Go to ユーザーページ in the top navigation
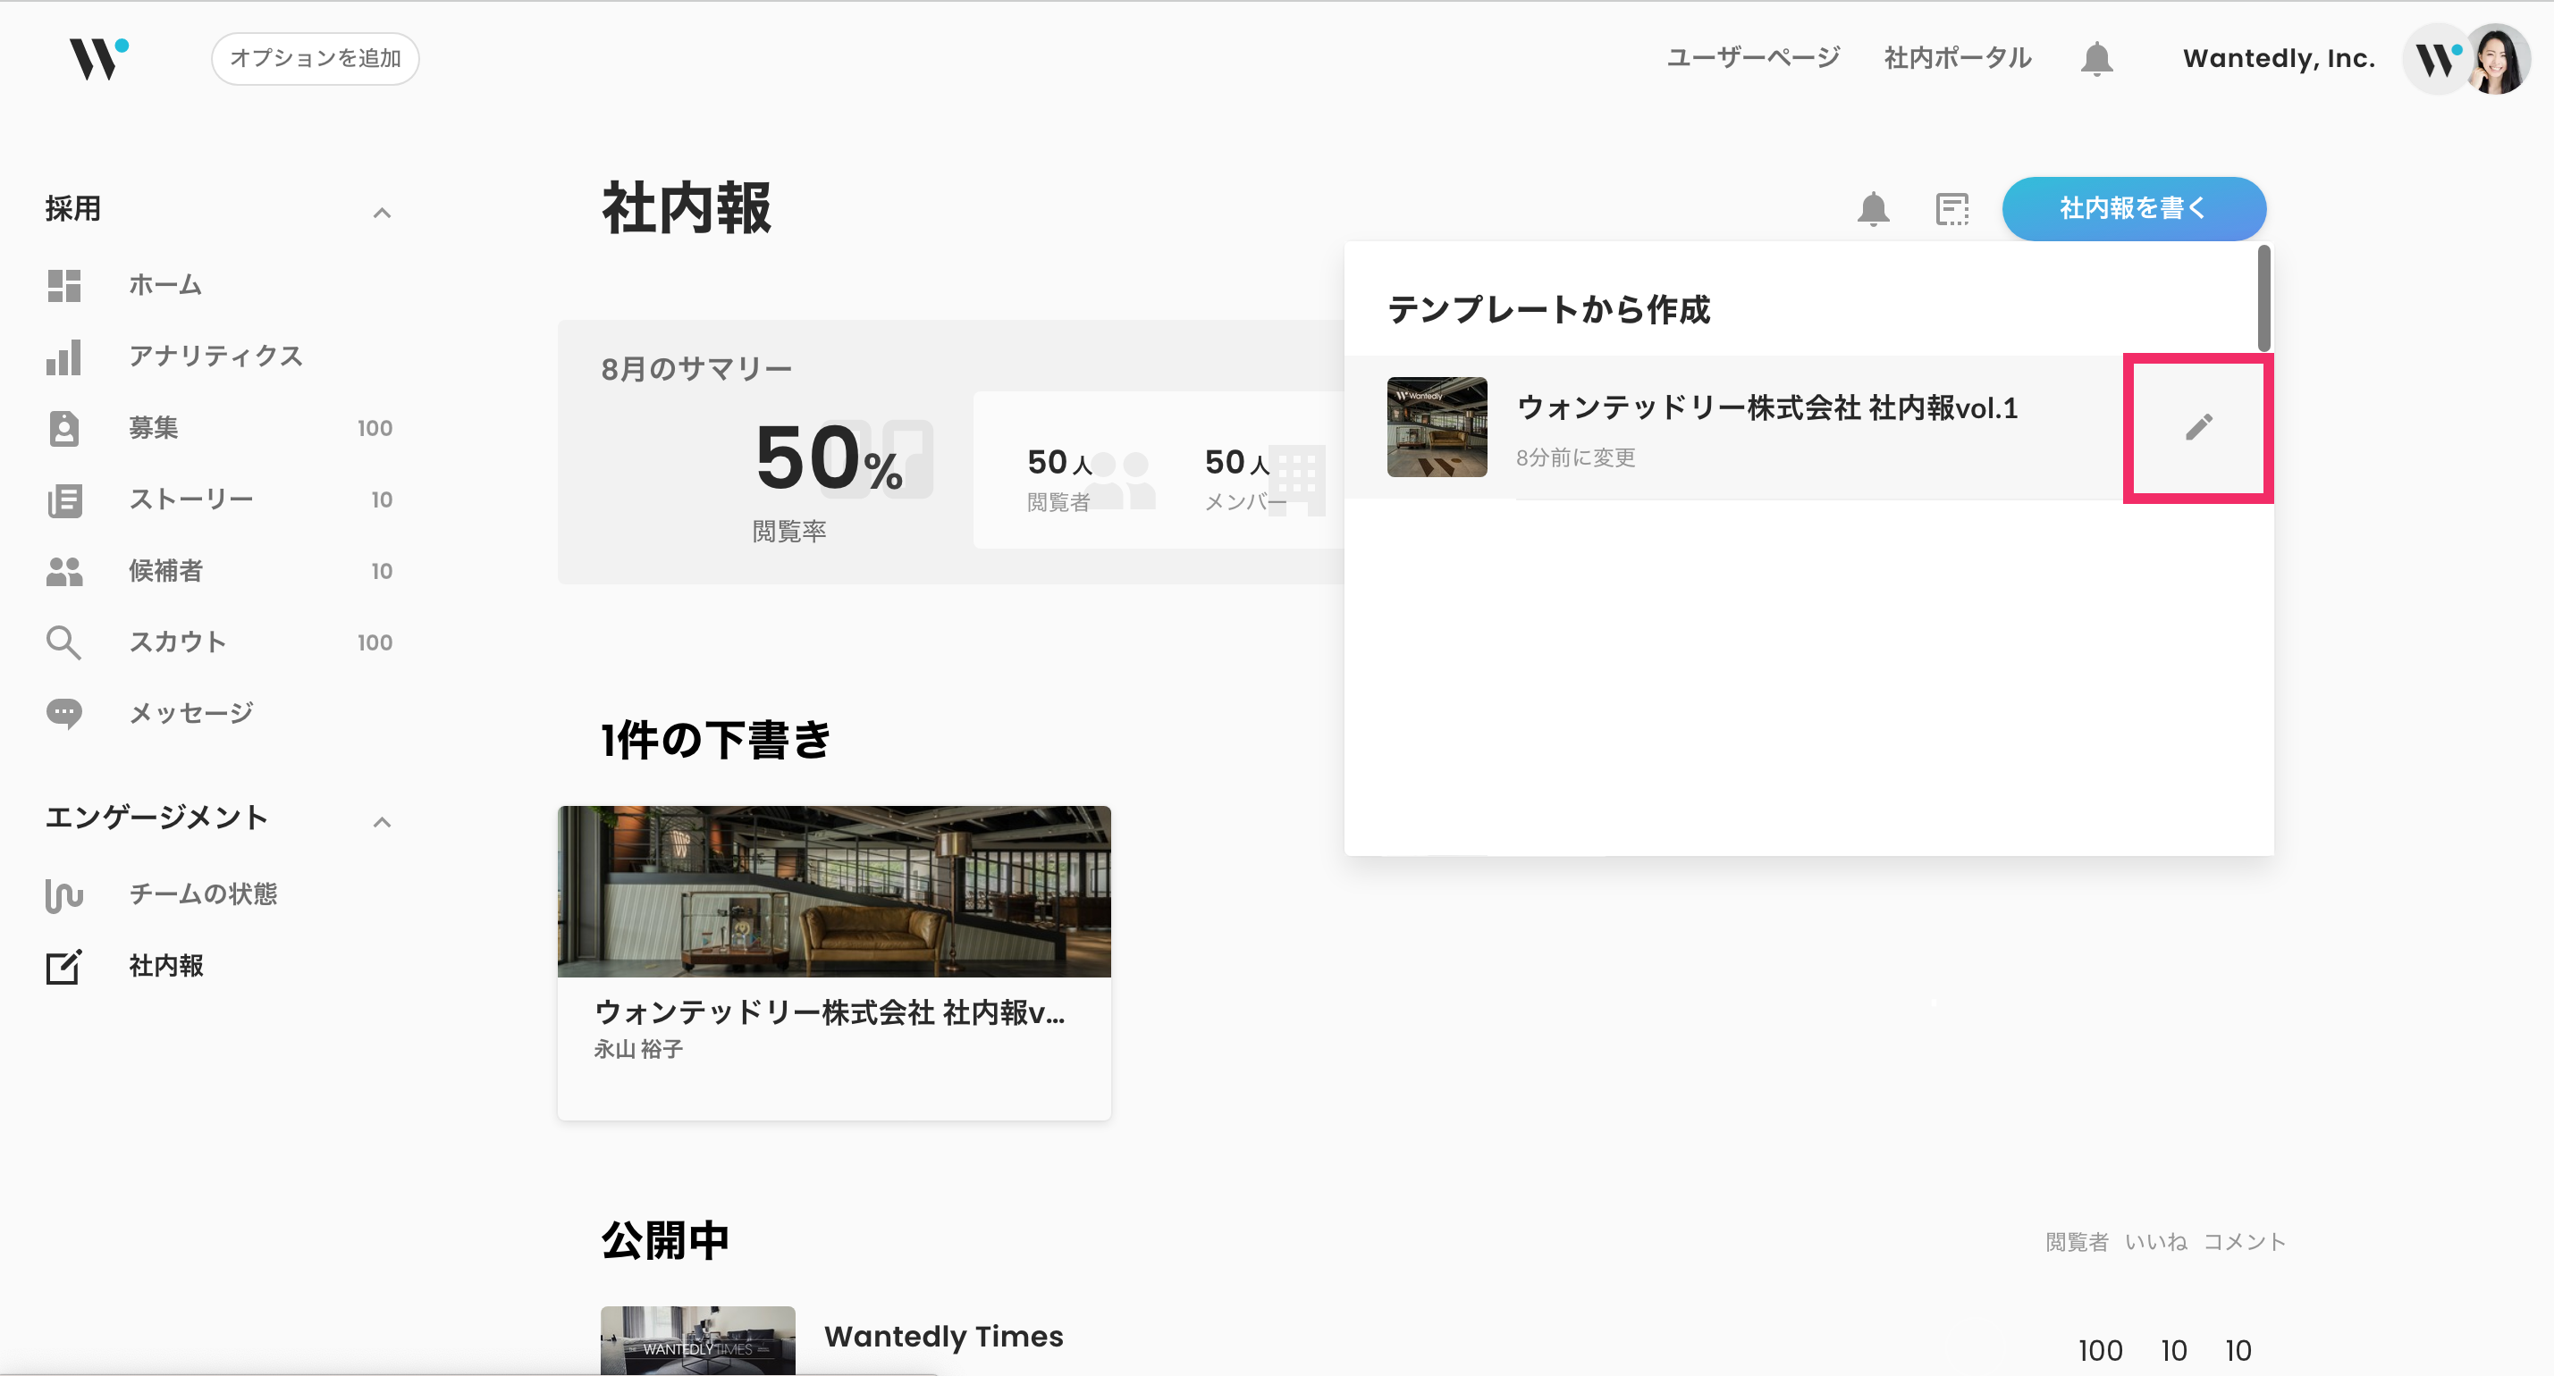 [1752, 57]
